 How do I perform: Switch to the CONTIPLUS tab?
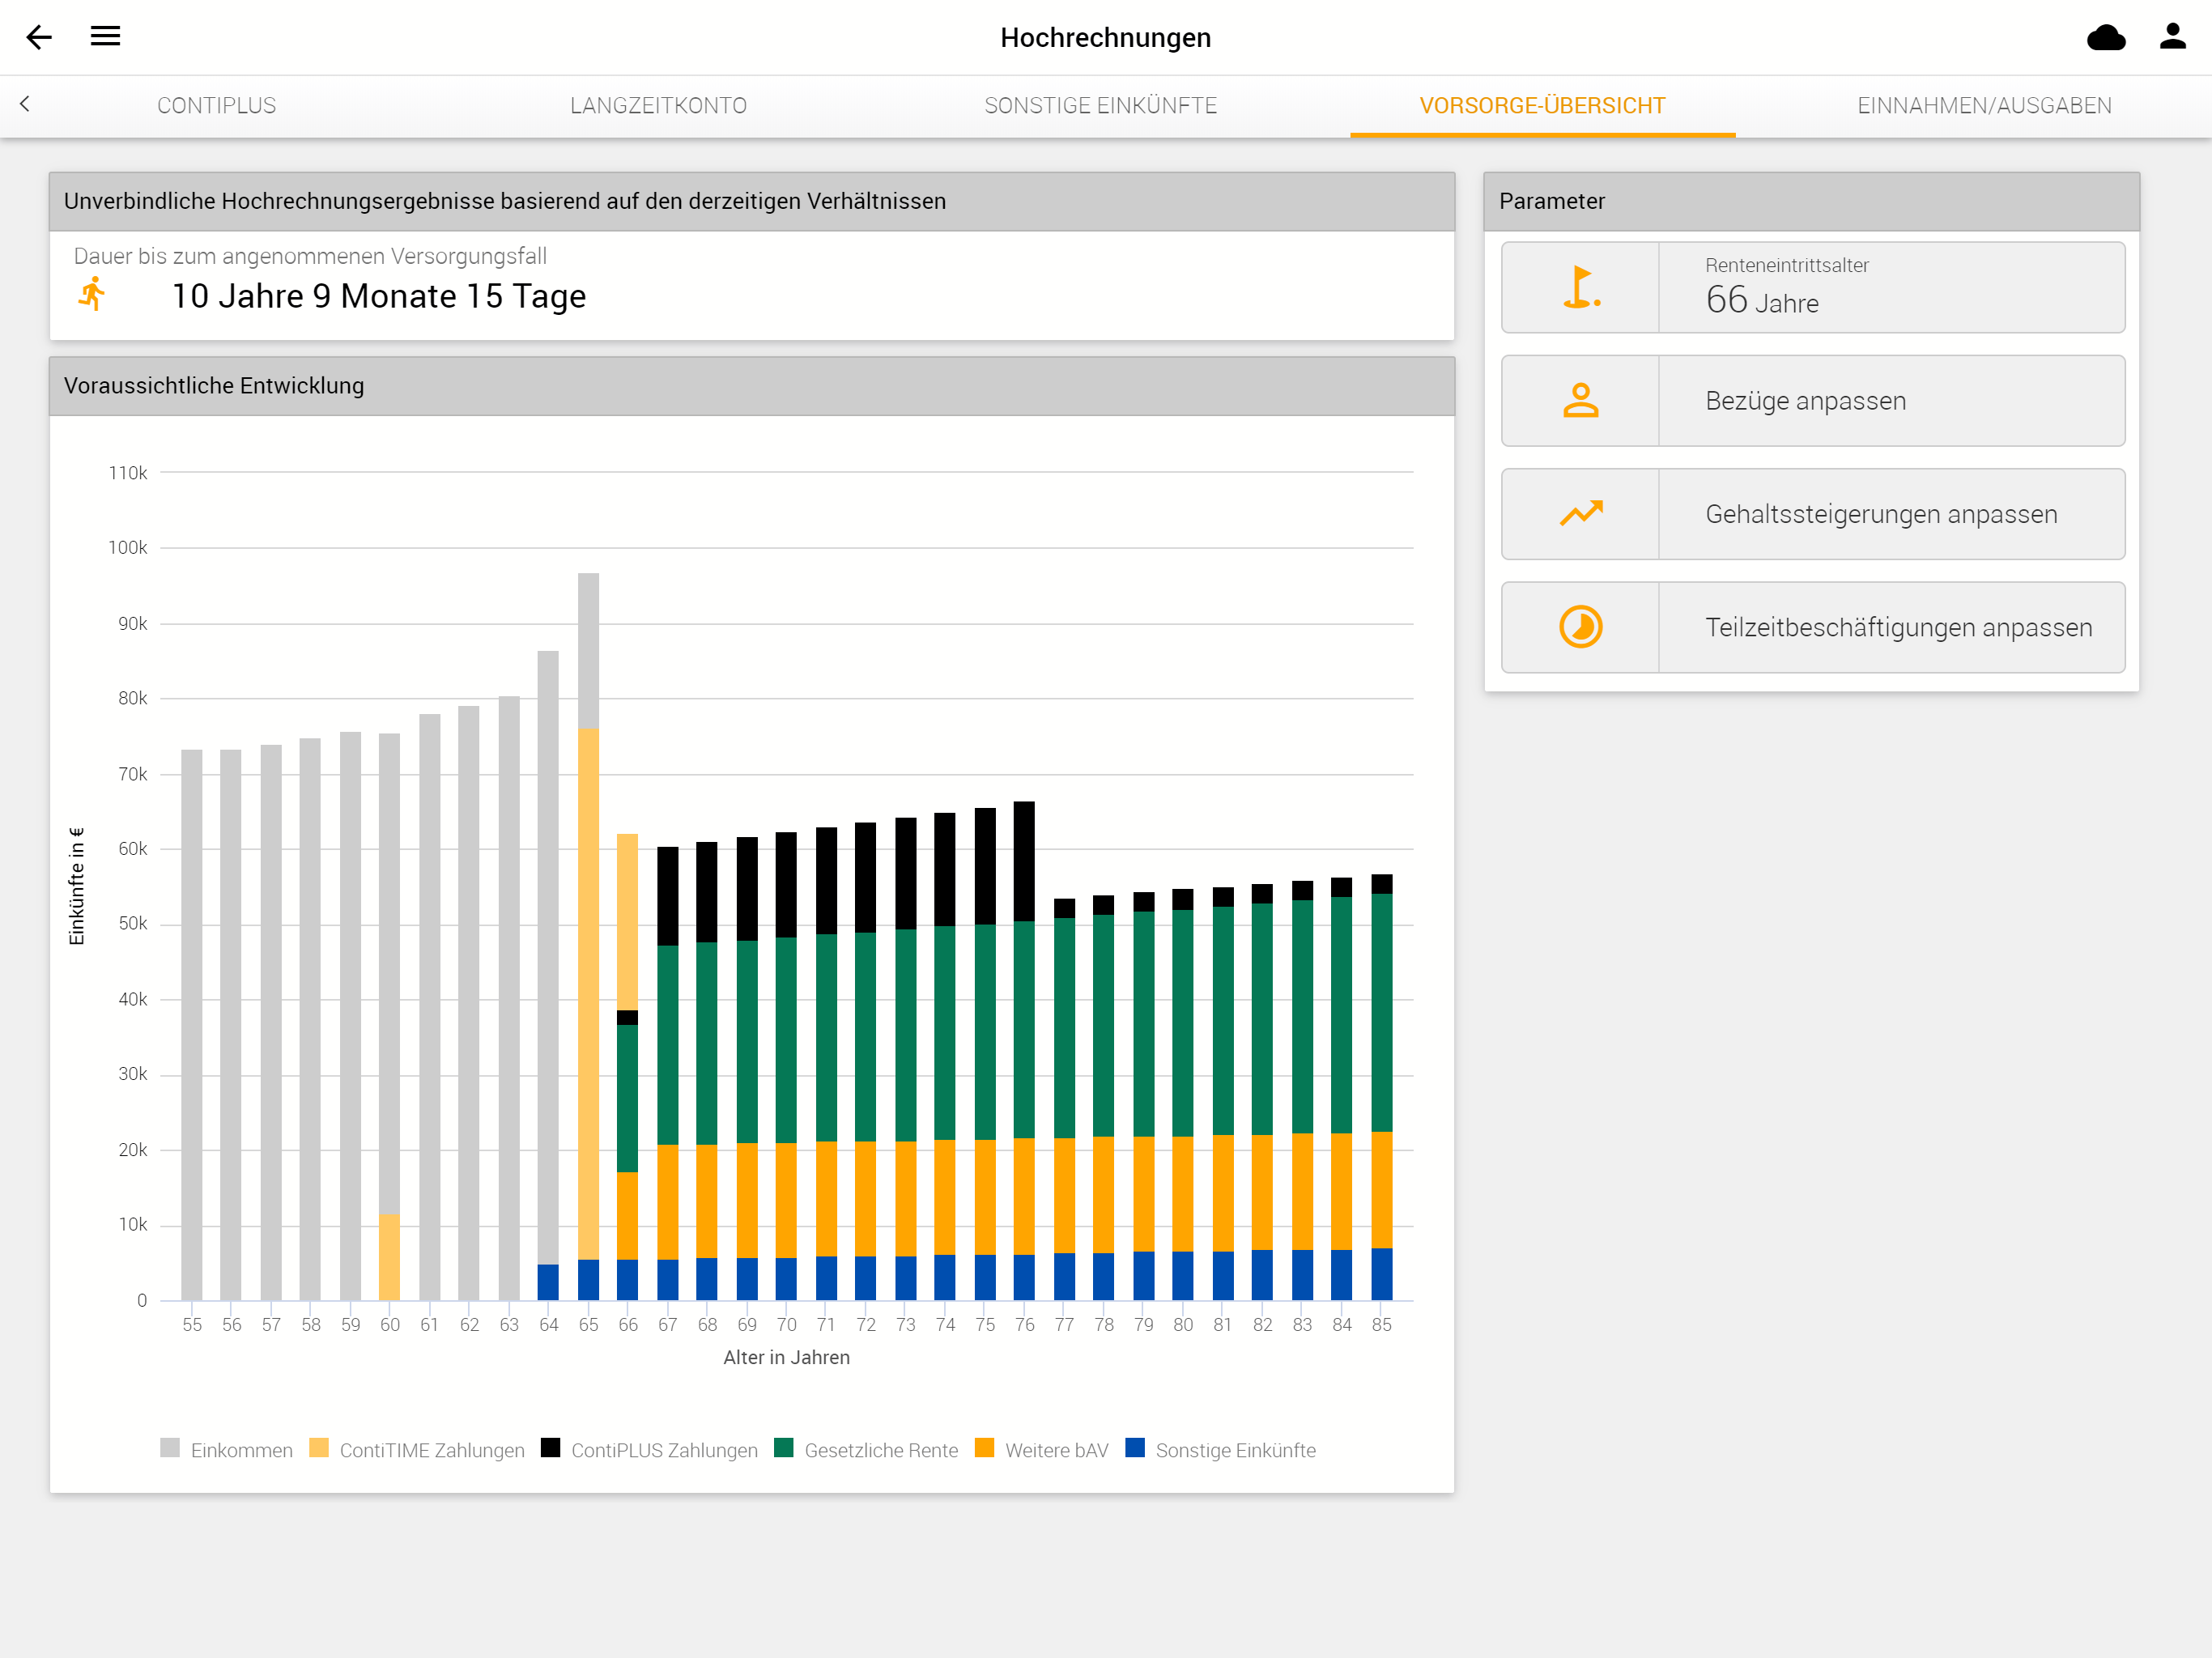coord(217,106)
